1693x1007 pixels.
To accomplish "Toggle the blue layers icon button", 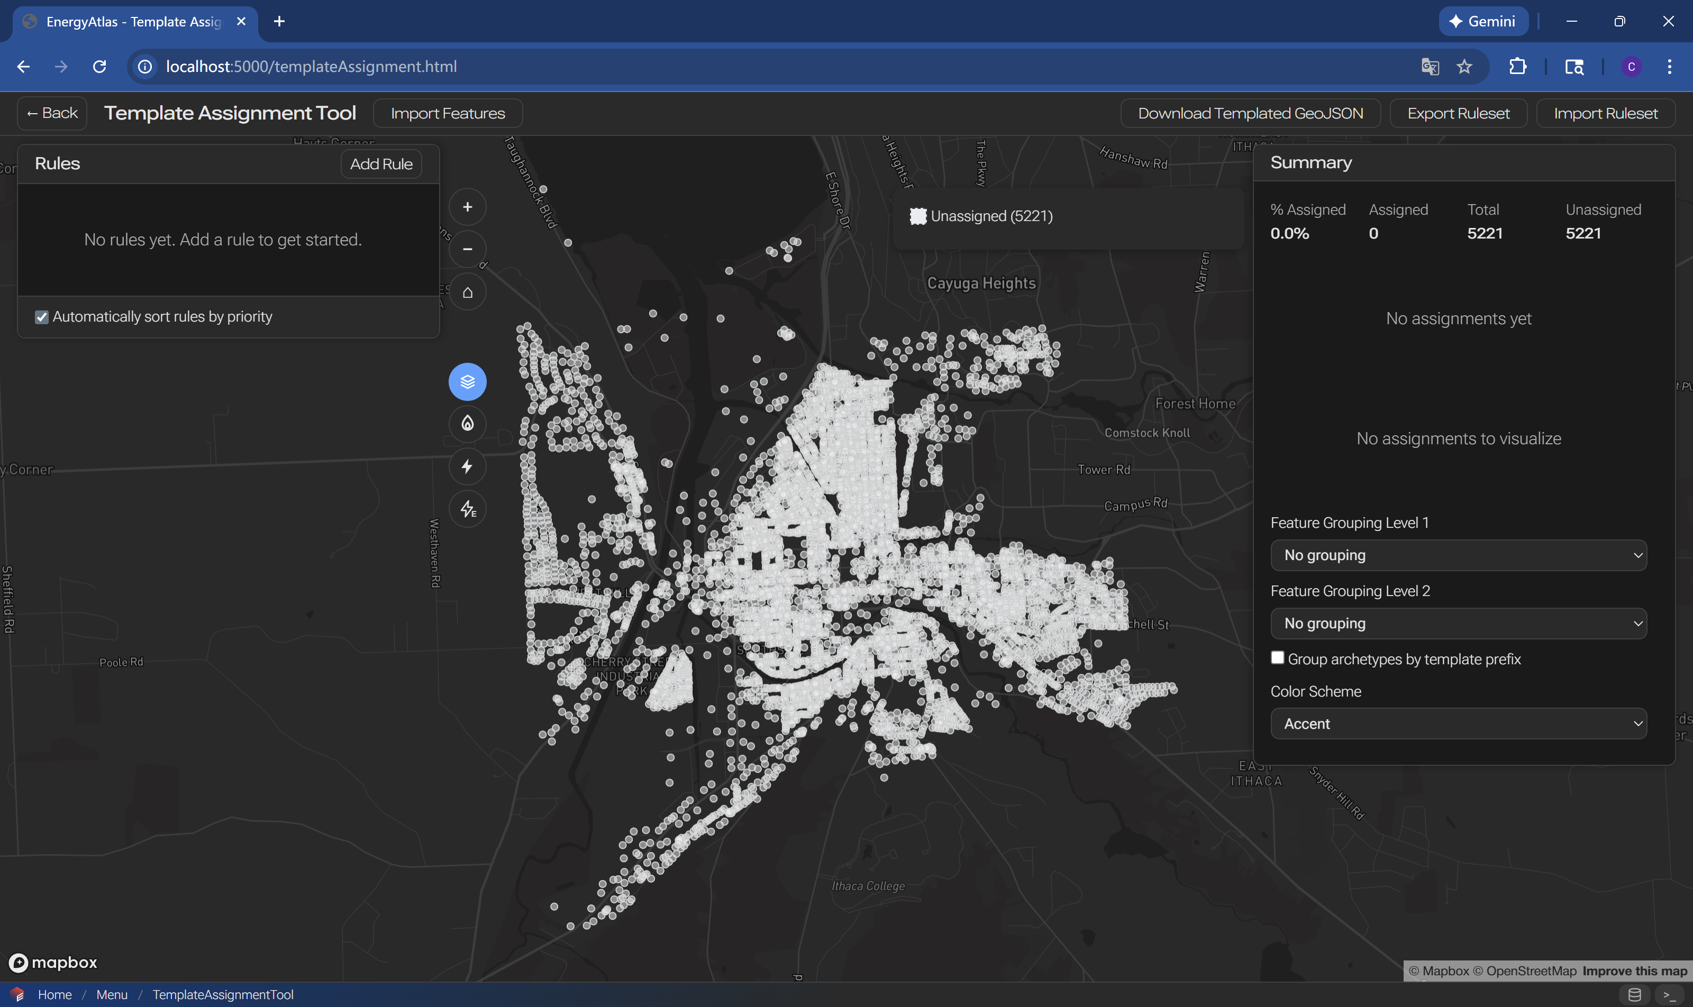I will coord(467,381).
